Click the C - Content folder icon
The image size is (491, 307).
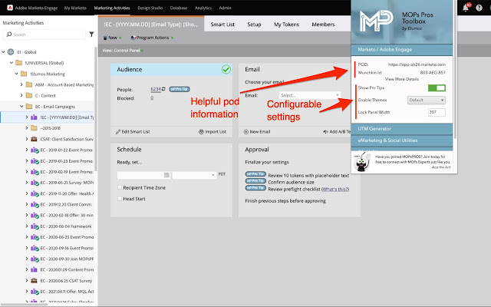pyautogui.click(x=29, y=95)
